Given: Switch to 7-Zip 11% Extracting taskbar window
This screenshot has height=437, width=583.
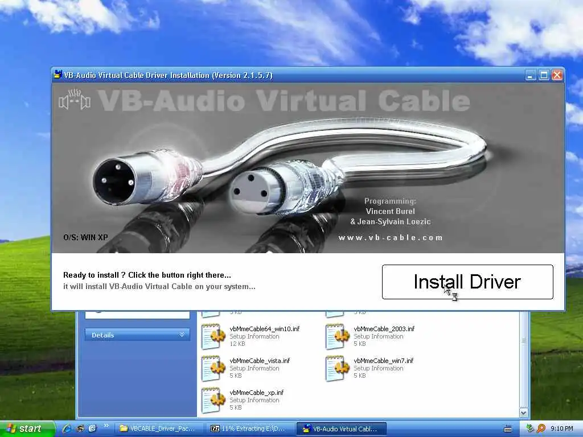Looking at the screenshot, I should tap(251, 429).
